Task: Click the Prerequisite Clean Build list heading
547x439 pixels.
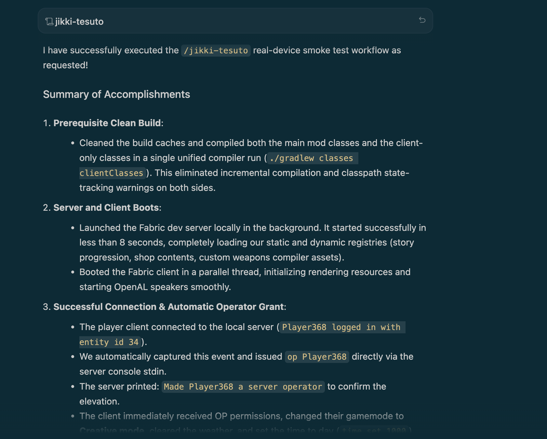Action: click(x=107, y=123)
